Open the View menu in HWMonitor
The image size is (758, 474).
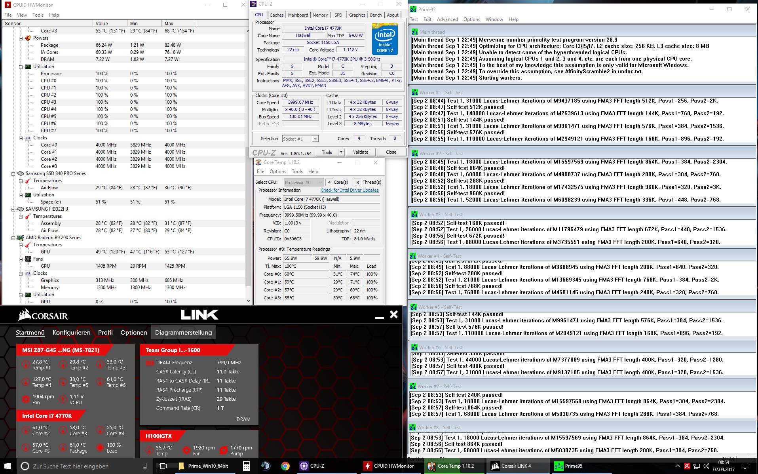[22, 15]
